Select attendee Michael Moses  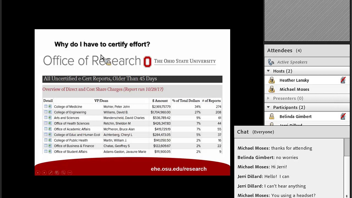point(294,89)
